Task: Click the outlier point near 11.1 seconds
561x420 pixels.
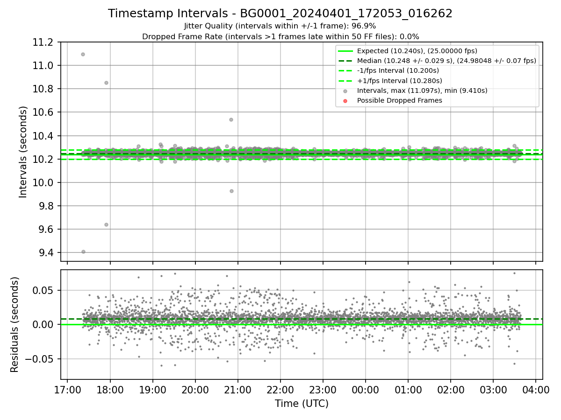Action: point(83,54)
